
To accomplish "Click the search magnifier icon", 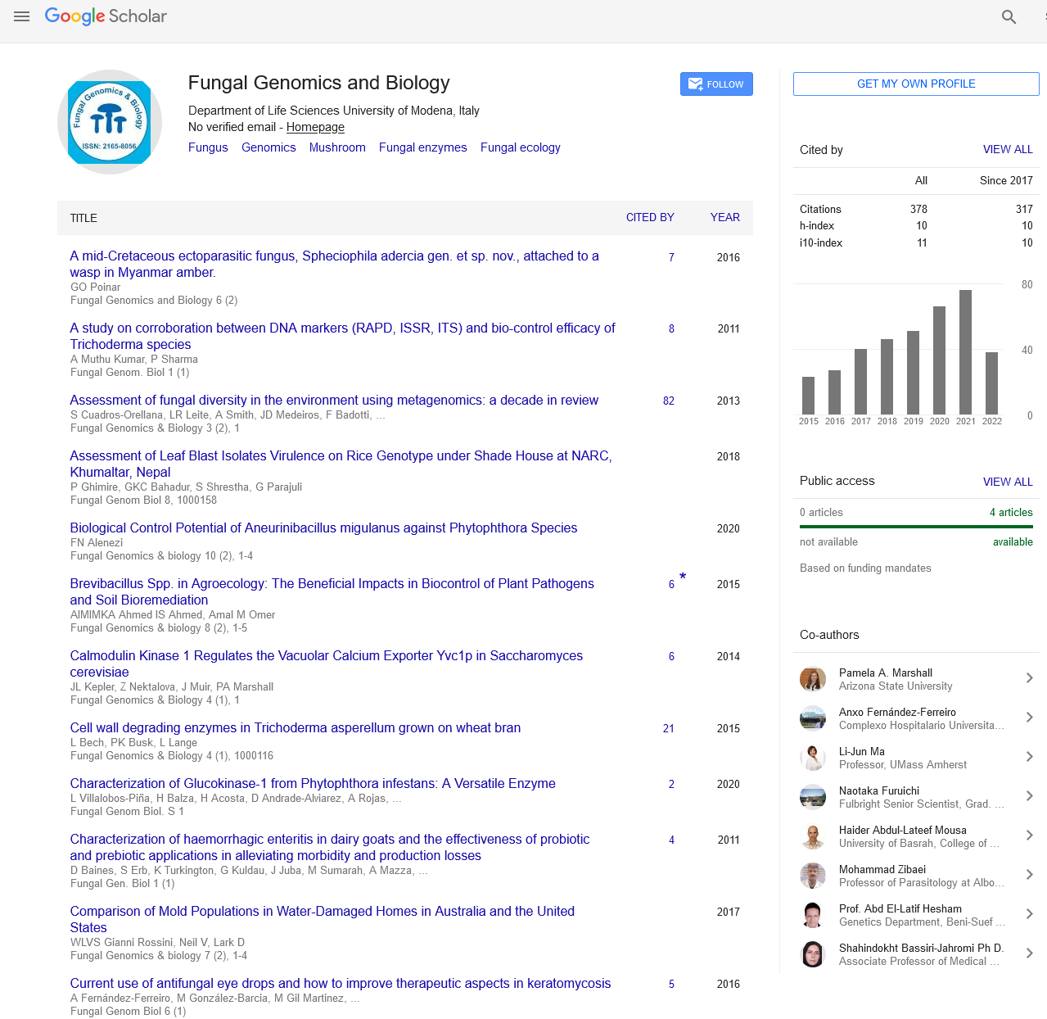I will coord(1009,17).
